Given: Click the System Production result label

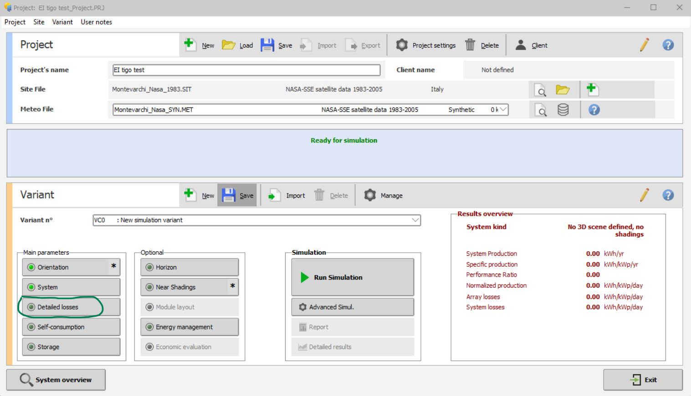Looking at the screenshot, I should tap(491, 254).
